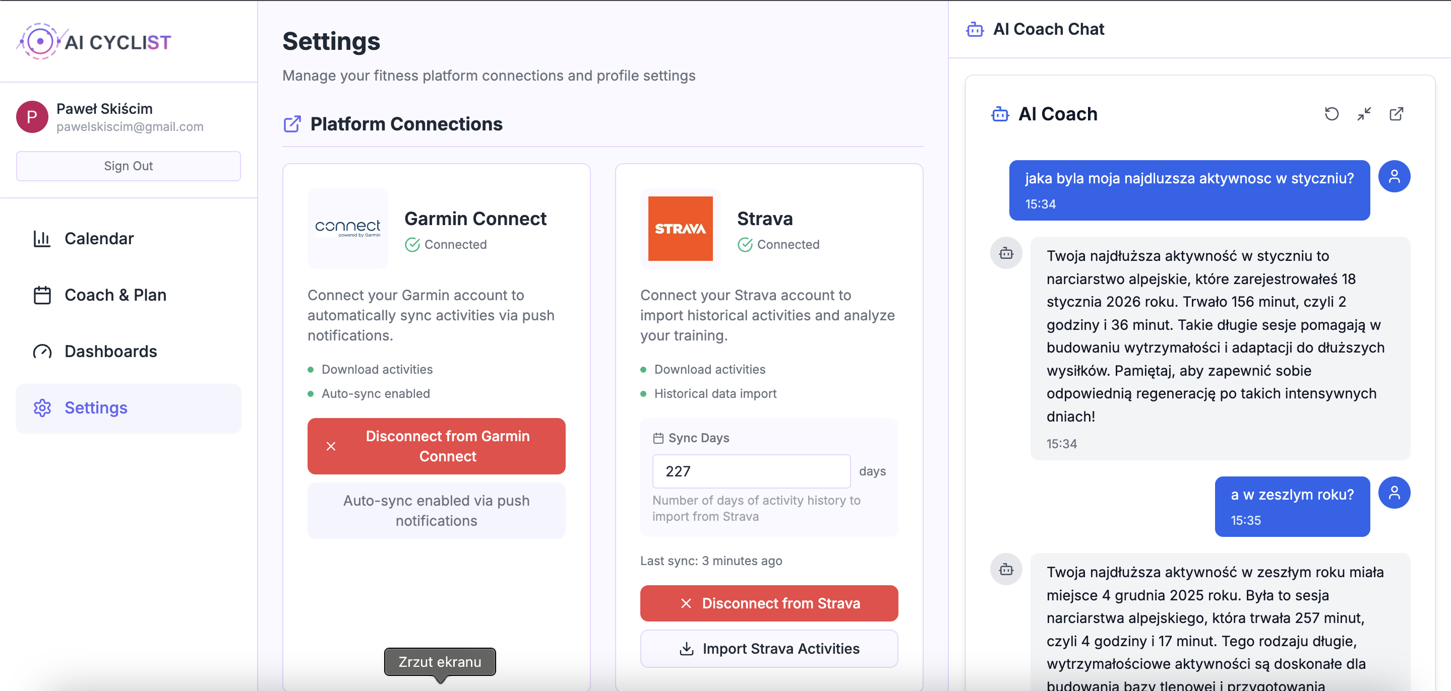1451x691 pixels.
Task: Click the Garmin Connect logo
Action: click(347, 229)
